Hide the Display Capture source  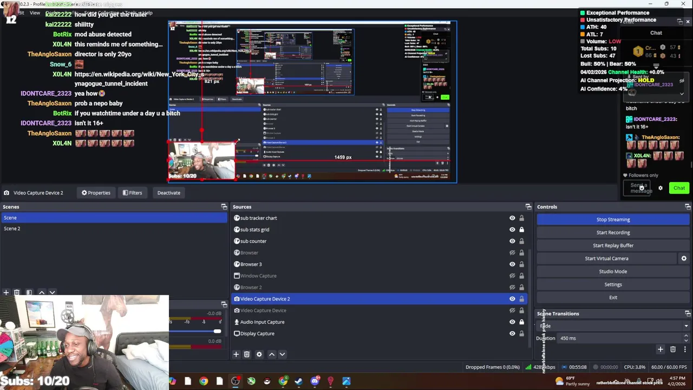click(x=512, y=334)
